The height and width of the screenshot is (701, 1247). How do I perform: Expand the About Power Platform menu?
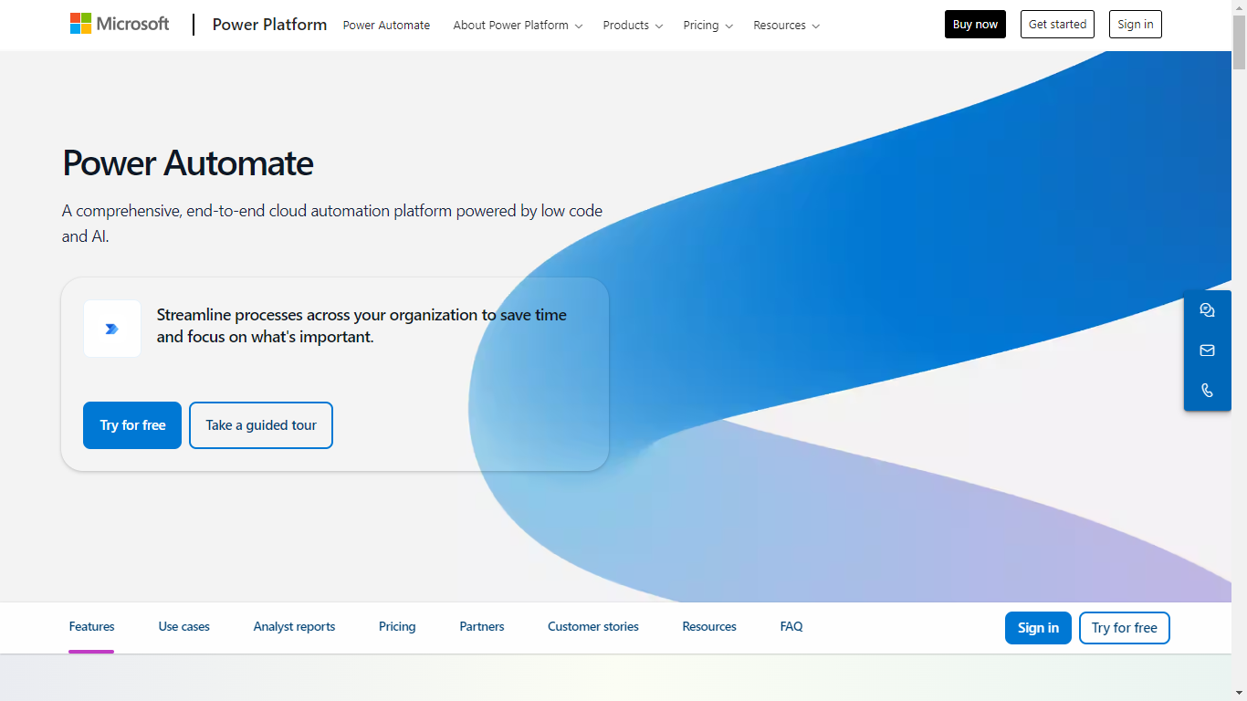(518, 26)
